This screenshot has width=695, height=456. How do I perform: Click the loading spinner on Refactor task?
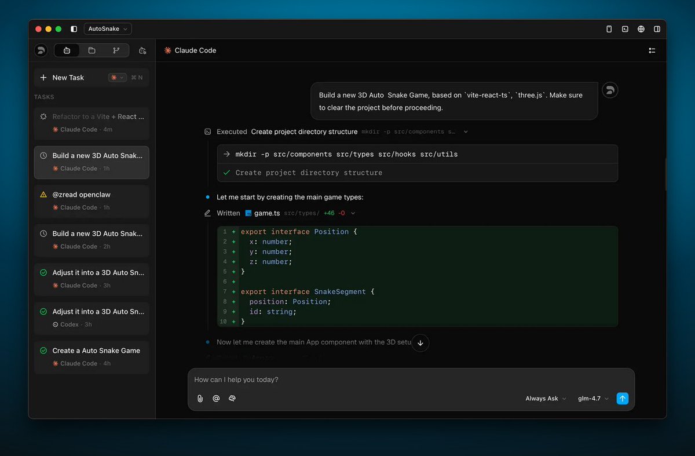pos(43,116)
